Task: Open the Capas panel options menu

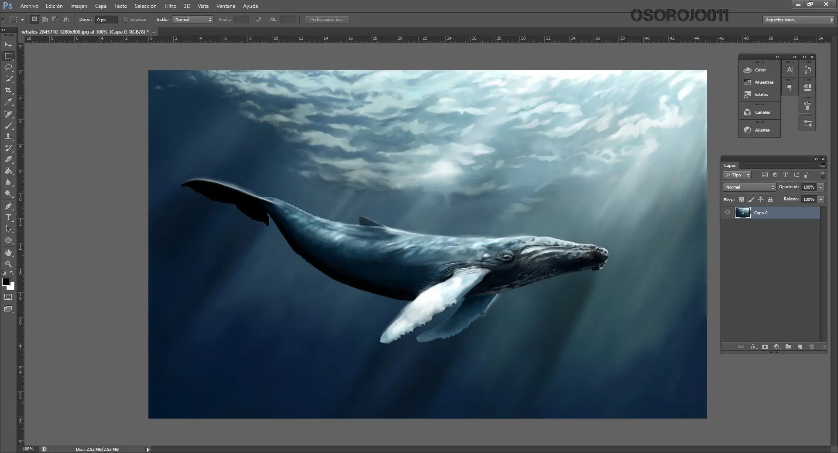Action: point(822,166)
